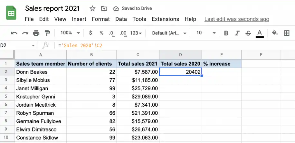295x143 pixels.
Task: Select the Germaine Fullylove cell
Action: 41,121
